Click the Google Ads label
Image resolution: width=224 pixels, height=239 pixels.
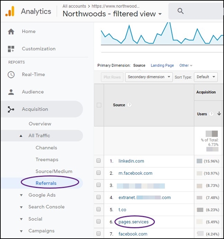[42, 195]
